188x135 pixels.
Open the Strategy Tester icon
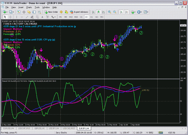coord(39,12)
